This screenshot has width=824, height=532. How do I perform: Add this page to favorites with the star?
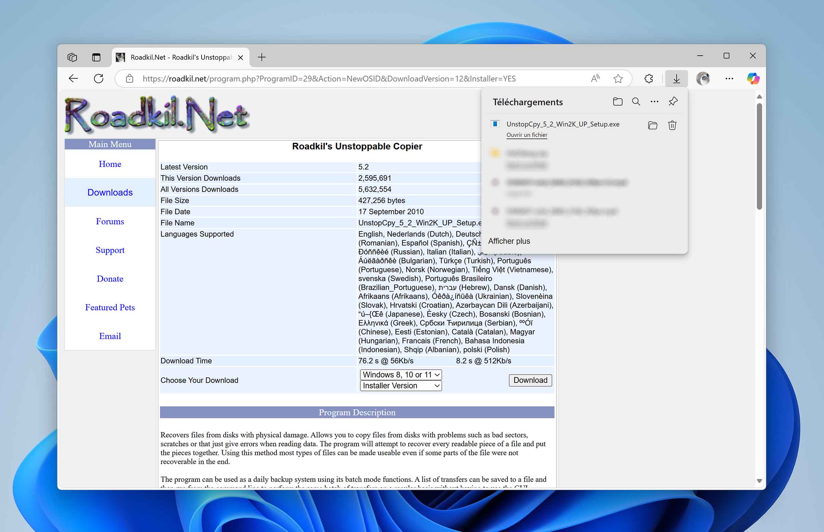click(x=618, y=79)
